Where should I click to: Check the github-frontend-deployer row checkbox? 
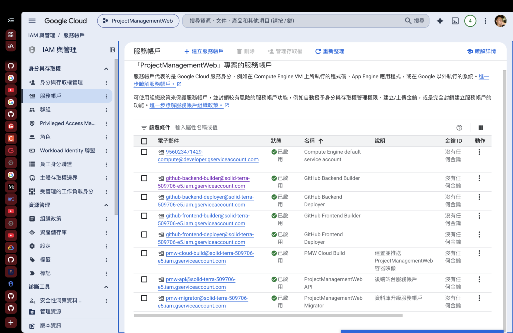point(144,234)
